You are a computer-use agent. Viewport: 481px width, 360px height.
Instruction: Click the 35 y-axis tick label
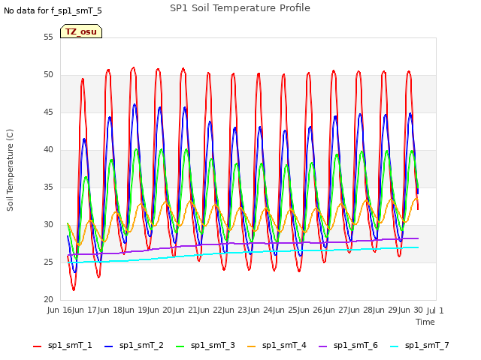(48, 187)
